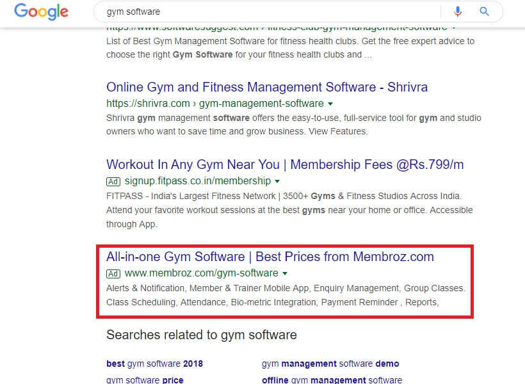This screenshot has width=525, height=384.
Task: Click the Ad badge beside membroz.com URL
Action: [x=113, y=273]
